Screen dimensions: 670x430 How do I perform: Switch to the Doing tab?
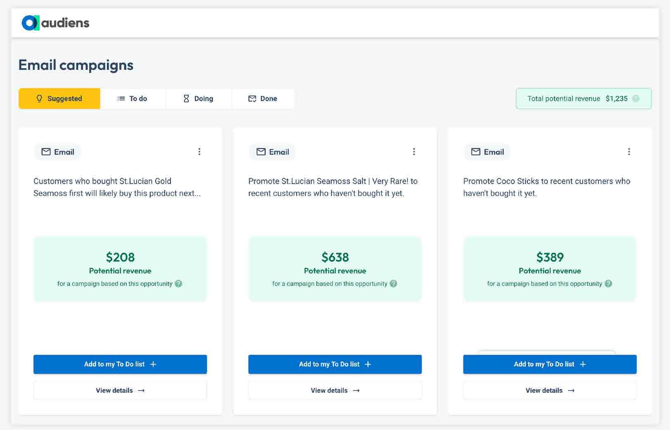tap(199, 99)
